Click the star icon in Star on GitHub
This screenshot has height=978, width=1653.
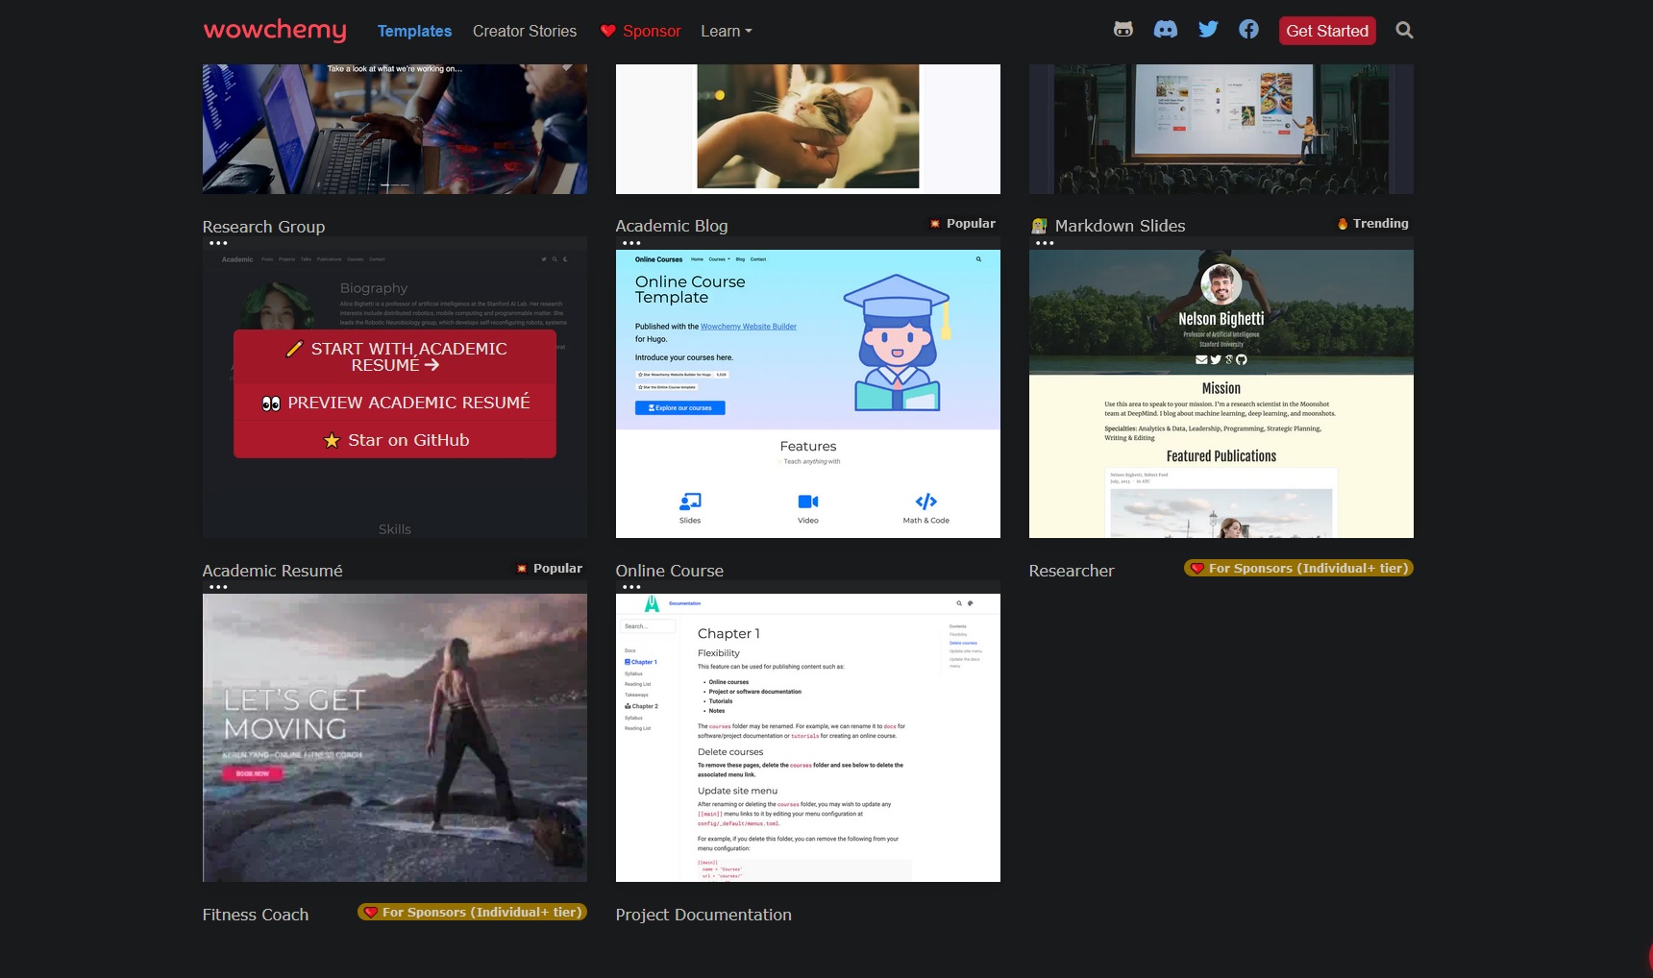(332, 440)
